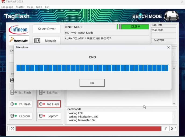This screenshot has height=137, width=185.
Task: Click the Exit menu item
Action: pos(47,7)
